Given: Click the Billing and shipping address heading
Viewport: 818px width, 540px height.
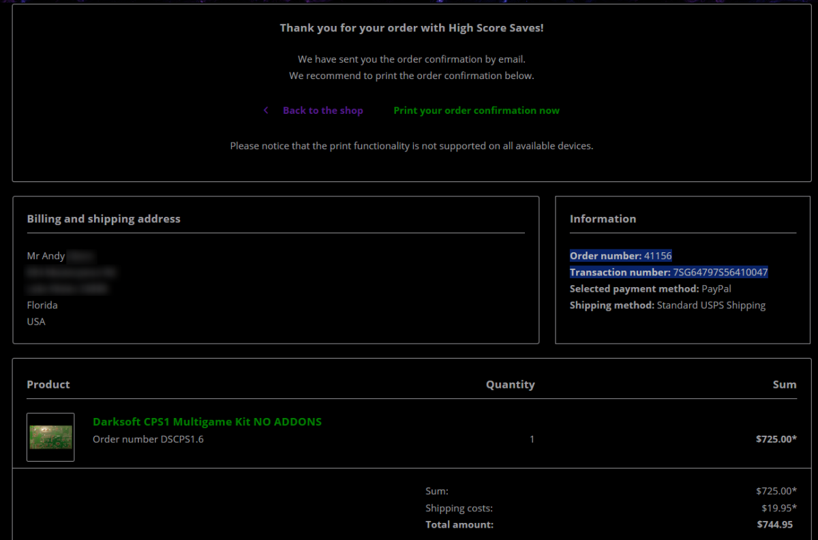Looking at the screenshot, I should click(x=104, y=219).
